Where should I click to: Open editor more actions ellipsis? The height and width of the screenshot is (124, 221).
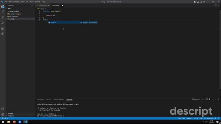point(219,6)
